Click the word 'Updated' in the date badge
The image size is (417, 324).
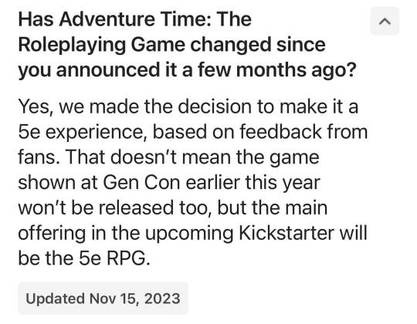(56, 299)
